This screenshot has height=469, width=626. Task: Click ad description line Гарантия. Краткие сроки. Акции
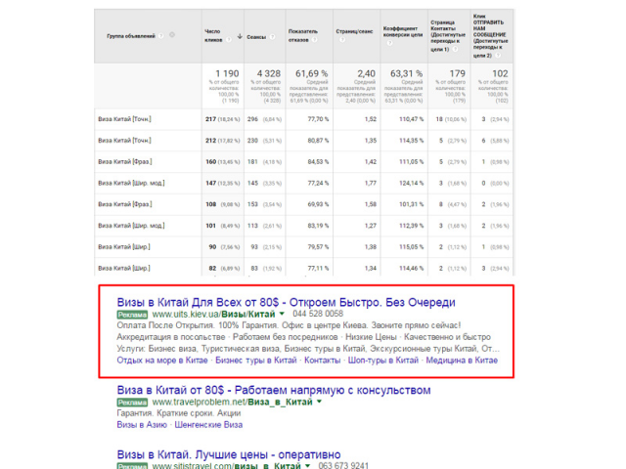[179, 413]
